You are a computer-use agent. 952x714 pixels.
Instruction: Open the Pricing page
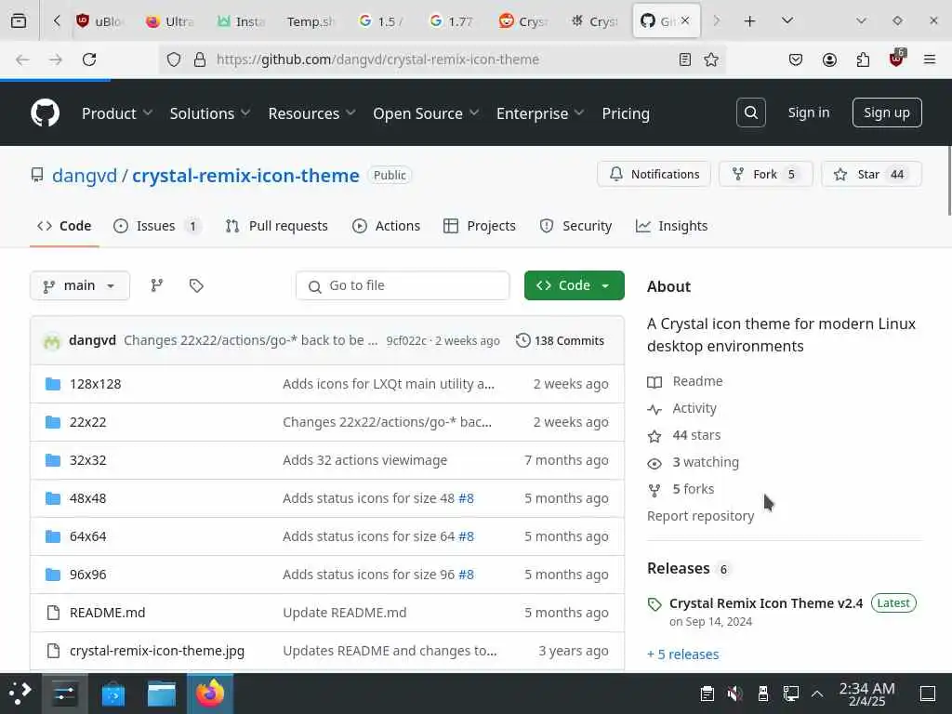[626, 113]
